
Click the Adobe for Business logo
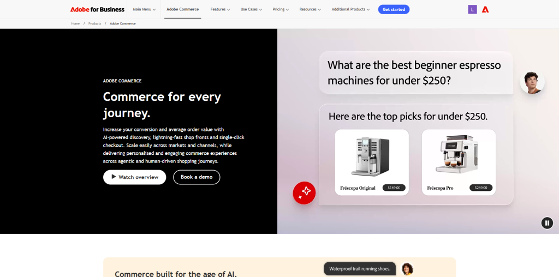click(x=97, y=10)
